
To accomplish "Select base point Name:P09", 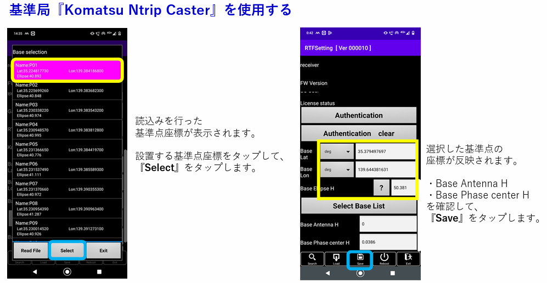I will (x=67, y=229).
